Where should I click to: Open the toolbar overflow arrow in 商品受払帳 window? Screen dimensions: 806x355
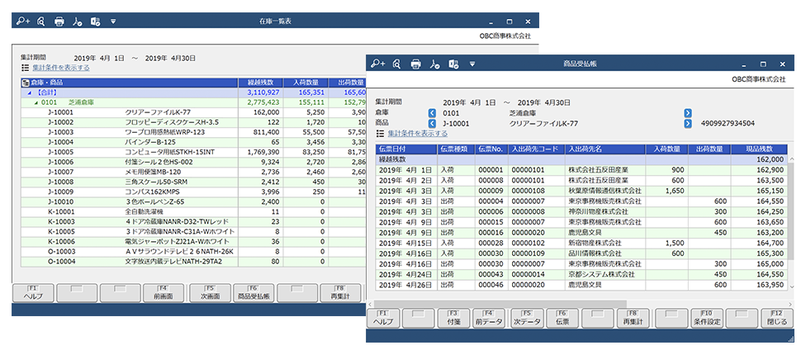point(472,64)
